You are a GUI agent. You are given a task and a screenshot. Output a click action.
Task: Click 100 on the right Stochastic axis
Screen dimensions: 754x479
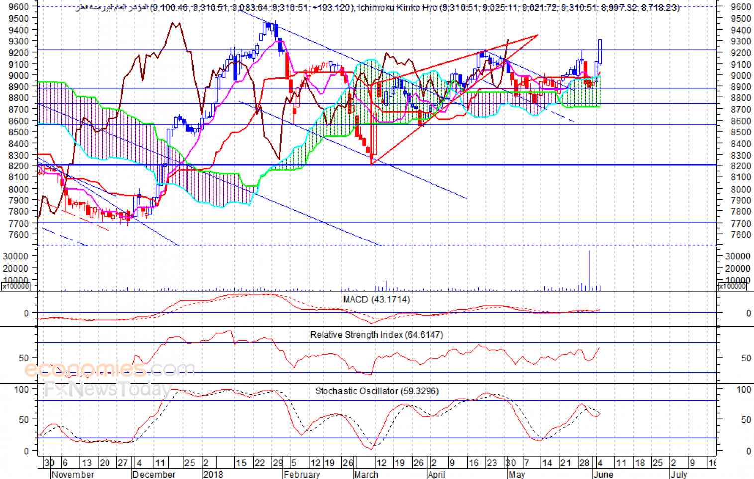pyautogui.click(x=743, y=390)
